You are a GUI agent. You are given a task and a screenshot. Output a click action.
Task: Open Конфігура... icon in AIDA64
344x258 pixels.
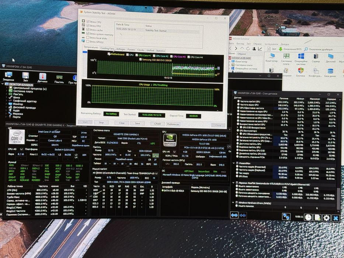coord(315,73)
